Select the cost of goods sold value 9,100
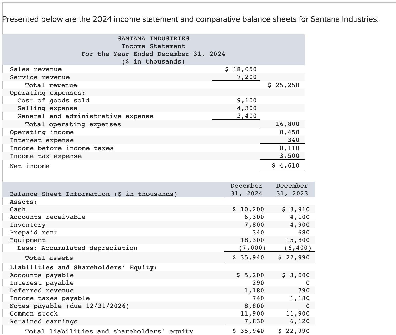396x335 pixels. [x=247, y=100]
